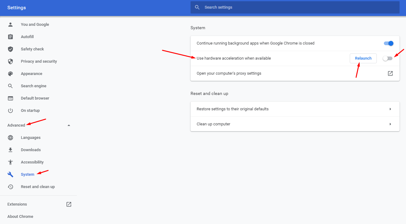Expand the Clean up computer row
406x224 pixels.
390,124
